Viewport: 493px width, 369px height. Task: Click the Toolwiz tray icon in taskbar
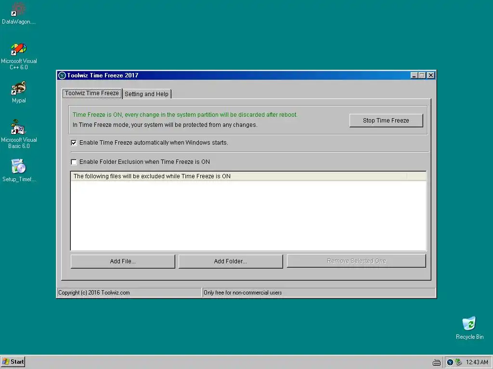[x=450, y=362]
